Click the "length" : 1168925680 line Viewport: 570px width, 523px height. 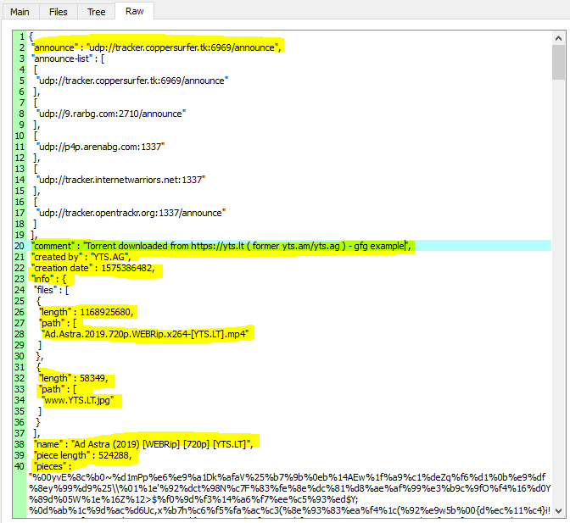[87, 312]
